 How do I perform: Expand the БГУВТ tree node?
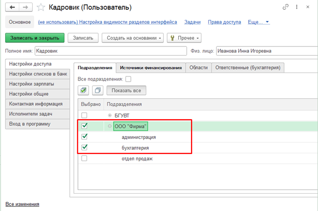pos(110,115)
